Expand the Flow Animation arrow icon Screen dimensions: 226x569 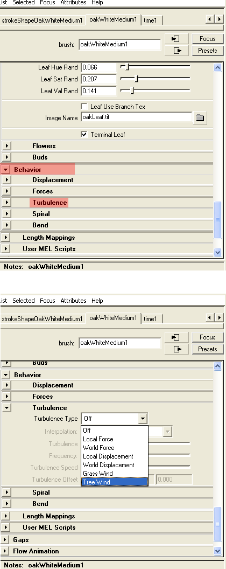[x=5, y=551]
